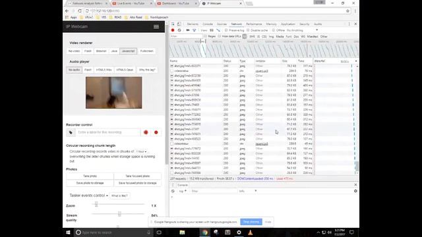
Task: Select HTML5 Wav audio player
Action: point(104,70)
